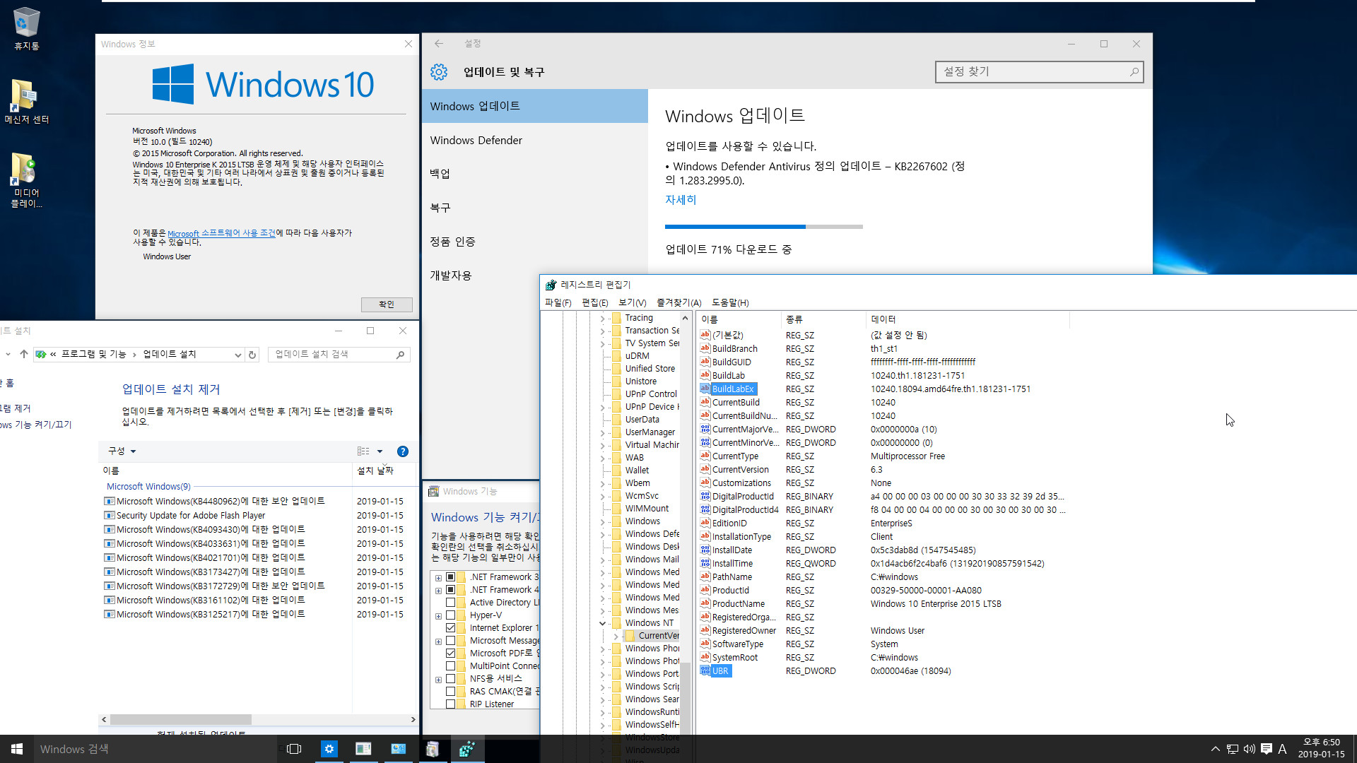Toggle the Hyper-V feature checkbox
Viewport: 1357px width, 763px height.
point(450,615)
